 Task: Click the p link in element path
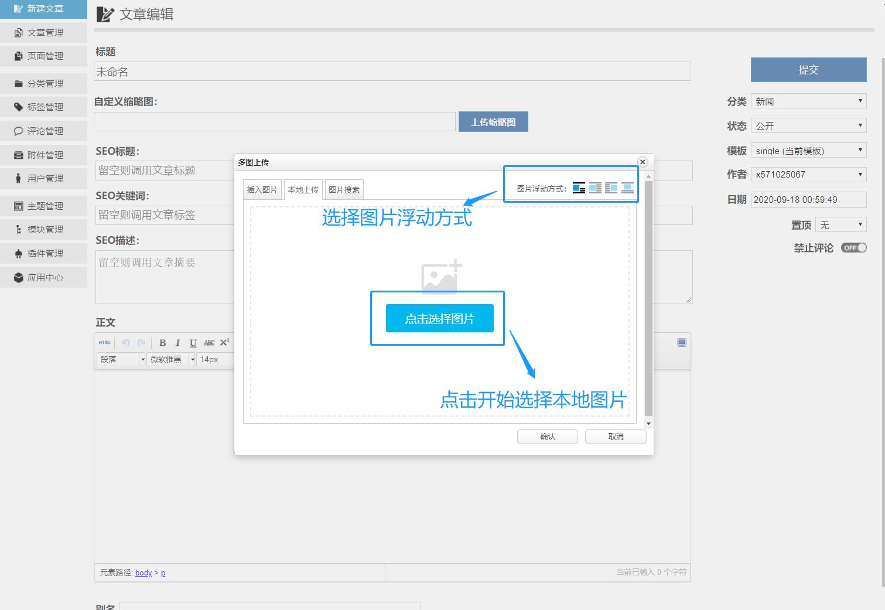(163, 572)
